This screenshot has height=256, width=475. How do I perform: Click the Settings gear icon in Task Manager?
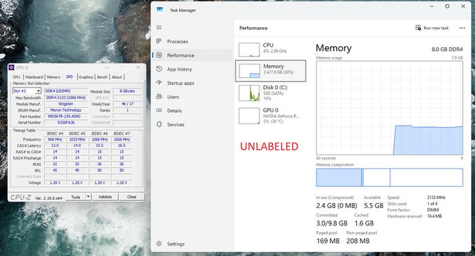(159, 244)
